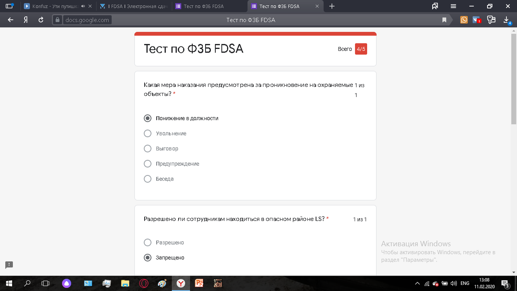Open the Downloads panel with badge 4
This screenshot has height=291, width=517.
click(506, 19)
